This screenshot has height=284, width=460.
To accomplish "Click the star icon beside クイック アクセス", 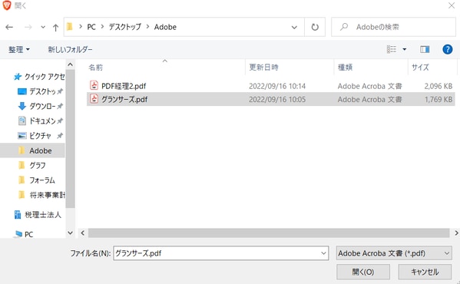I will [x=18, y=77].
